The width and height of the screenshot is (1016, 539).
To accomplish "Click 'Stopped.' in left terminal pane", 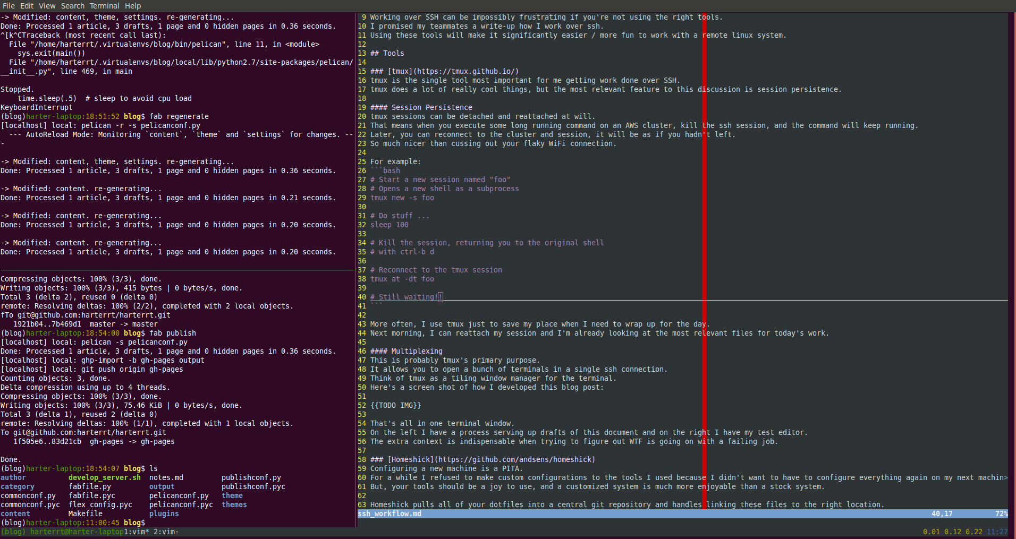I will [x=18, y=89].
